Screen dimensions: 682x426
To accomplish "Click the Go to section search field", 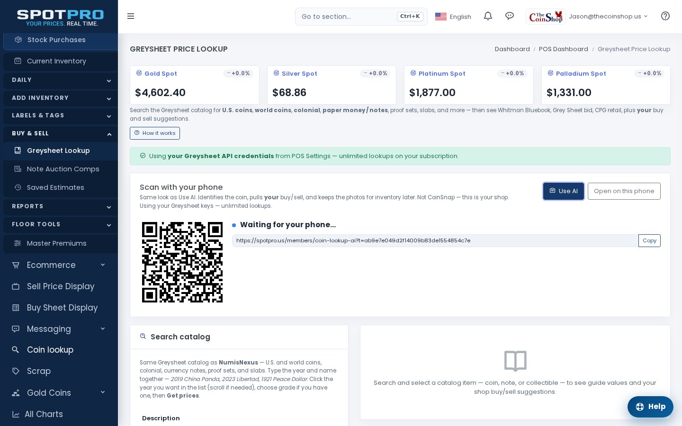I will pos(361,17).
